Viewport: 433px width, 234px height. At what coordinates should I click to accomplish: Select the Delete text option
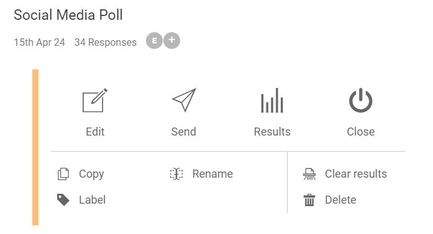coord(340,200)
